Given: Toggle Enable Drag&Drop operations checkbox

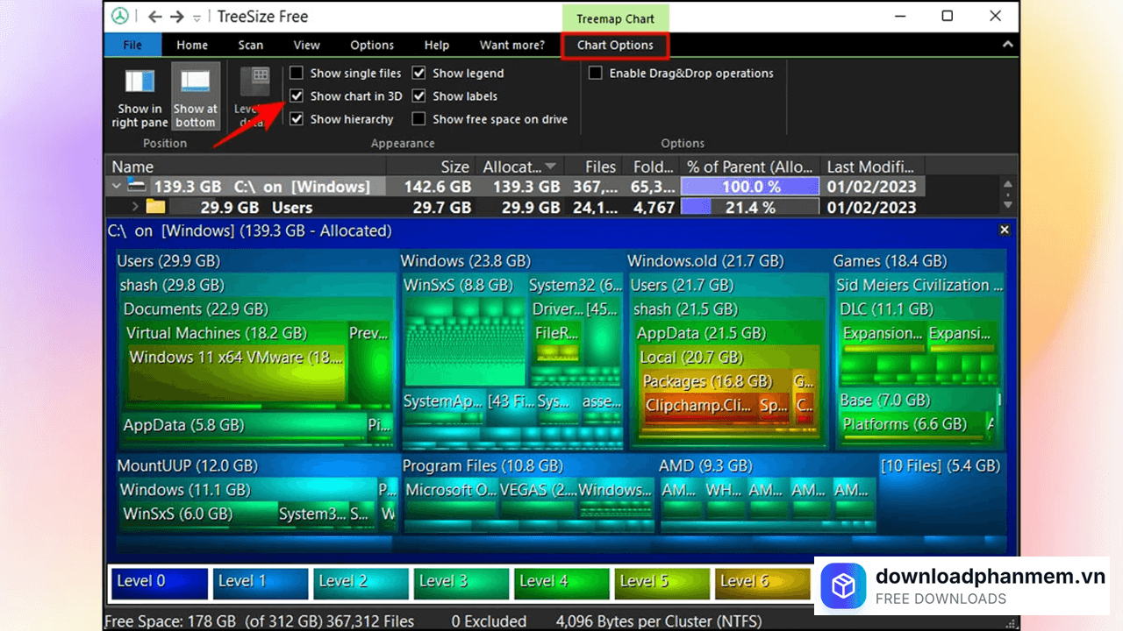Looking at the screenshot, I should point(596,74).
